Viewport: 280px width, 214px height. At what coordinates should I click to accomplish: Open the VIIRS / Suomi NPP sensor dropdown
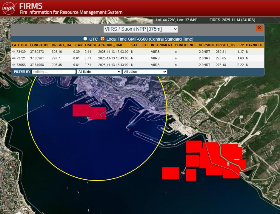(141, 29)
